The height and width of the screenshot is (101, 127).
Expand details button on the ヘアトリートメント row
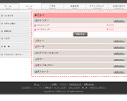[x=119, y=53]
